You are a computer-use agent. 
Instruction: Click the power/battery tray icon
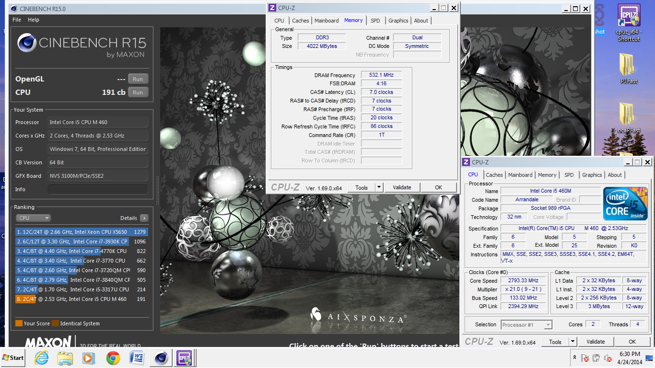(x=596, y=357)
